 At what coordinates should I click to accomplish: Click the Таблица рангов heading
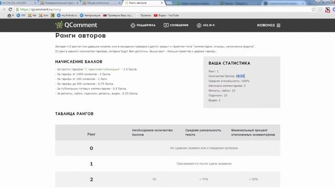click(x=74, y=114)
